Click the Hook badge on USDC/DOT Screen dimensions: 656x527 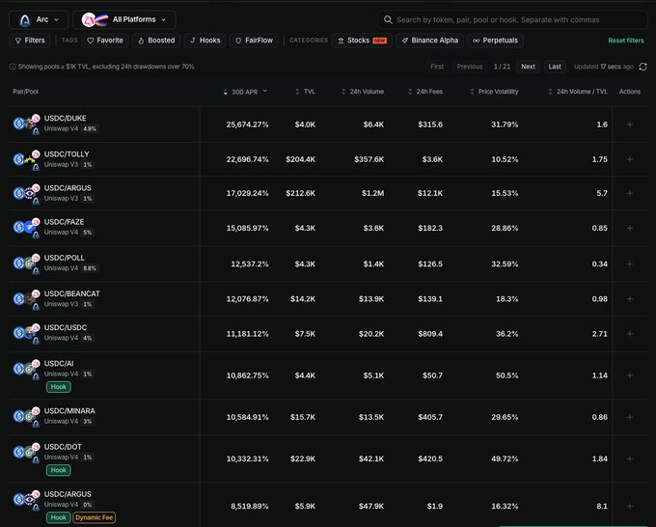(59, 470)
